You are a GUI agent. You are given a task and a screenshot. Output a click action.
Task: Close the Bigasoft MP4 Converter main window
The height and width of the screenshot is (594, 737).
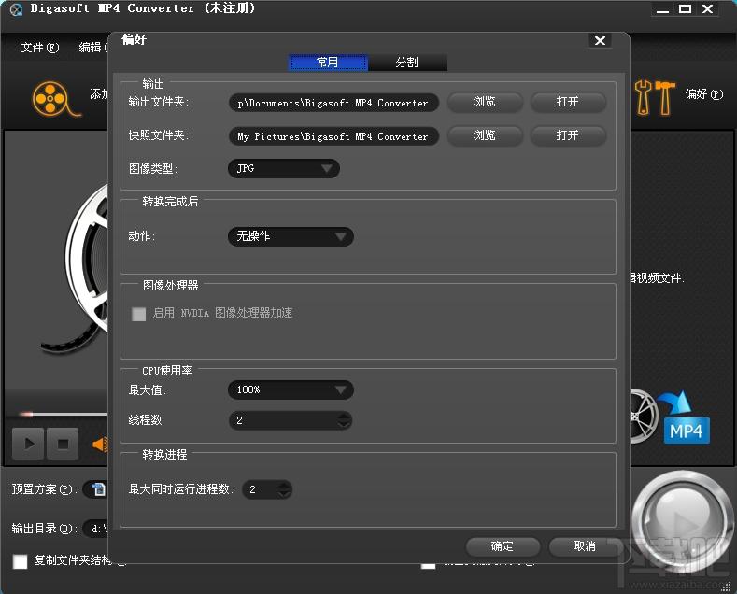coord(707,9)
